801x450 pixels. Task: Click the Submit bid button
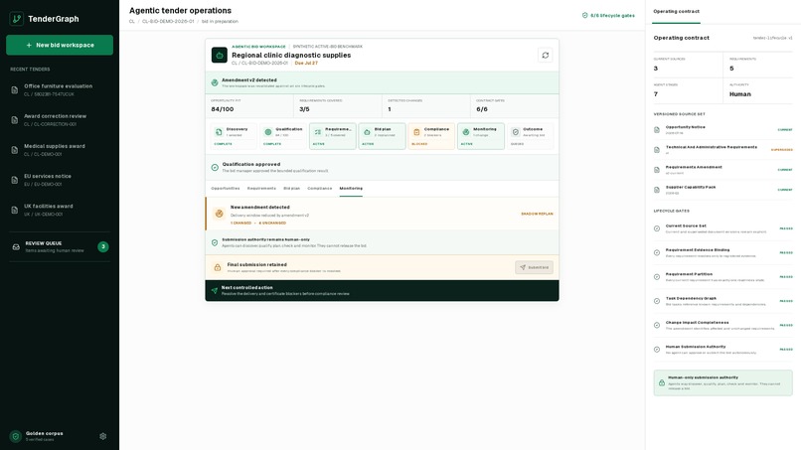(534, 267)
